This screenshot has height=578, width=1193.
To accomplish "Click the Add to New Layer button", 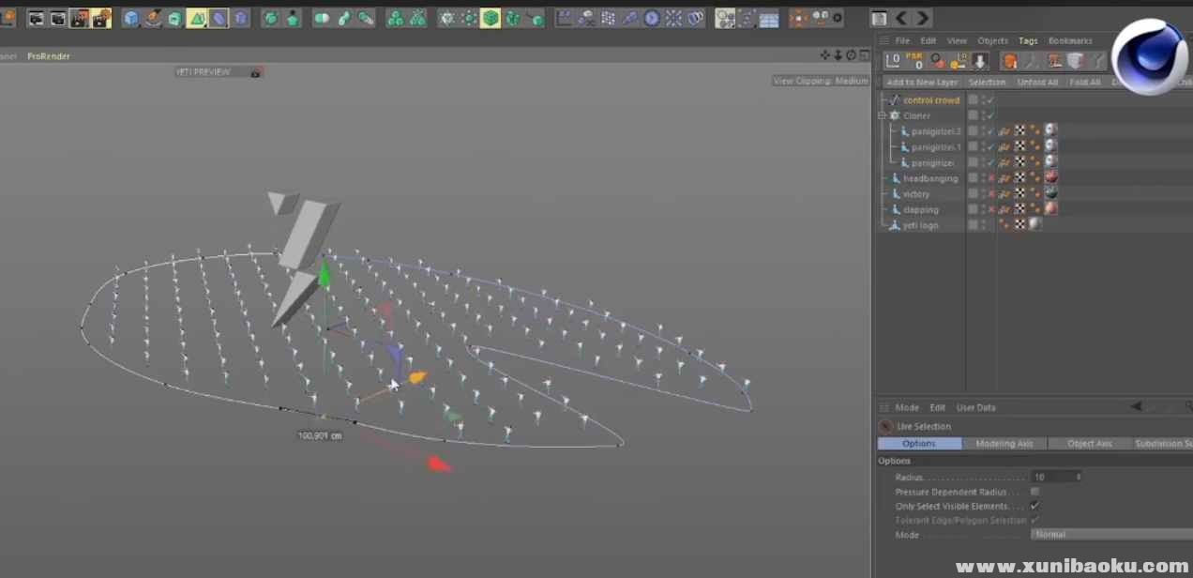I will coord(922,82).
